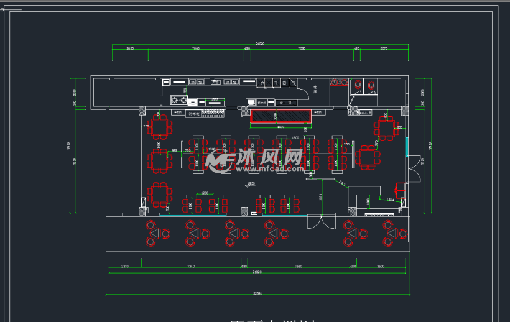The width and height of the screenshot is (510, 322).
Task: Select the 4490 dimension under the red counter
Action: coord(280,127)
